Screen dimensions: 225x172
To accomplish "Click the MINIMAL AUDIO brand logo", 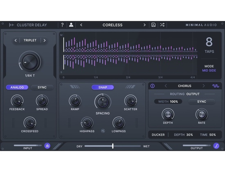I will tap(201, 25).
